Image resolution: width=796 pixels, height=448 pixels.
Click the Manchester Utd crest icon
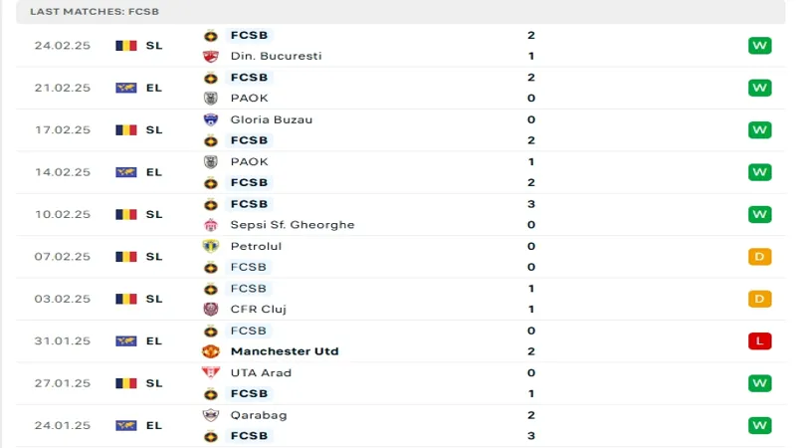click(x=211, y=351)
